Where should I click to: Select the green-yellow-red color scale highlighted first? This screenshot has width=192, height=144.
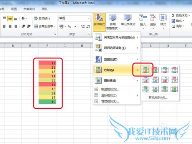[x=146, y=70]
